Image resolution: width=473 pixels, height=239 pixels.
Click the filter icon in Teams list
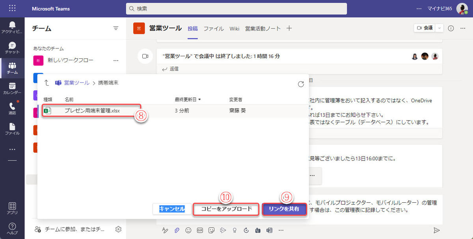116,28
